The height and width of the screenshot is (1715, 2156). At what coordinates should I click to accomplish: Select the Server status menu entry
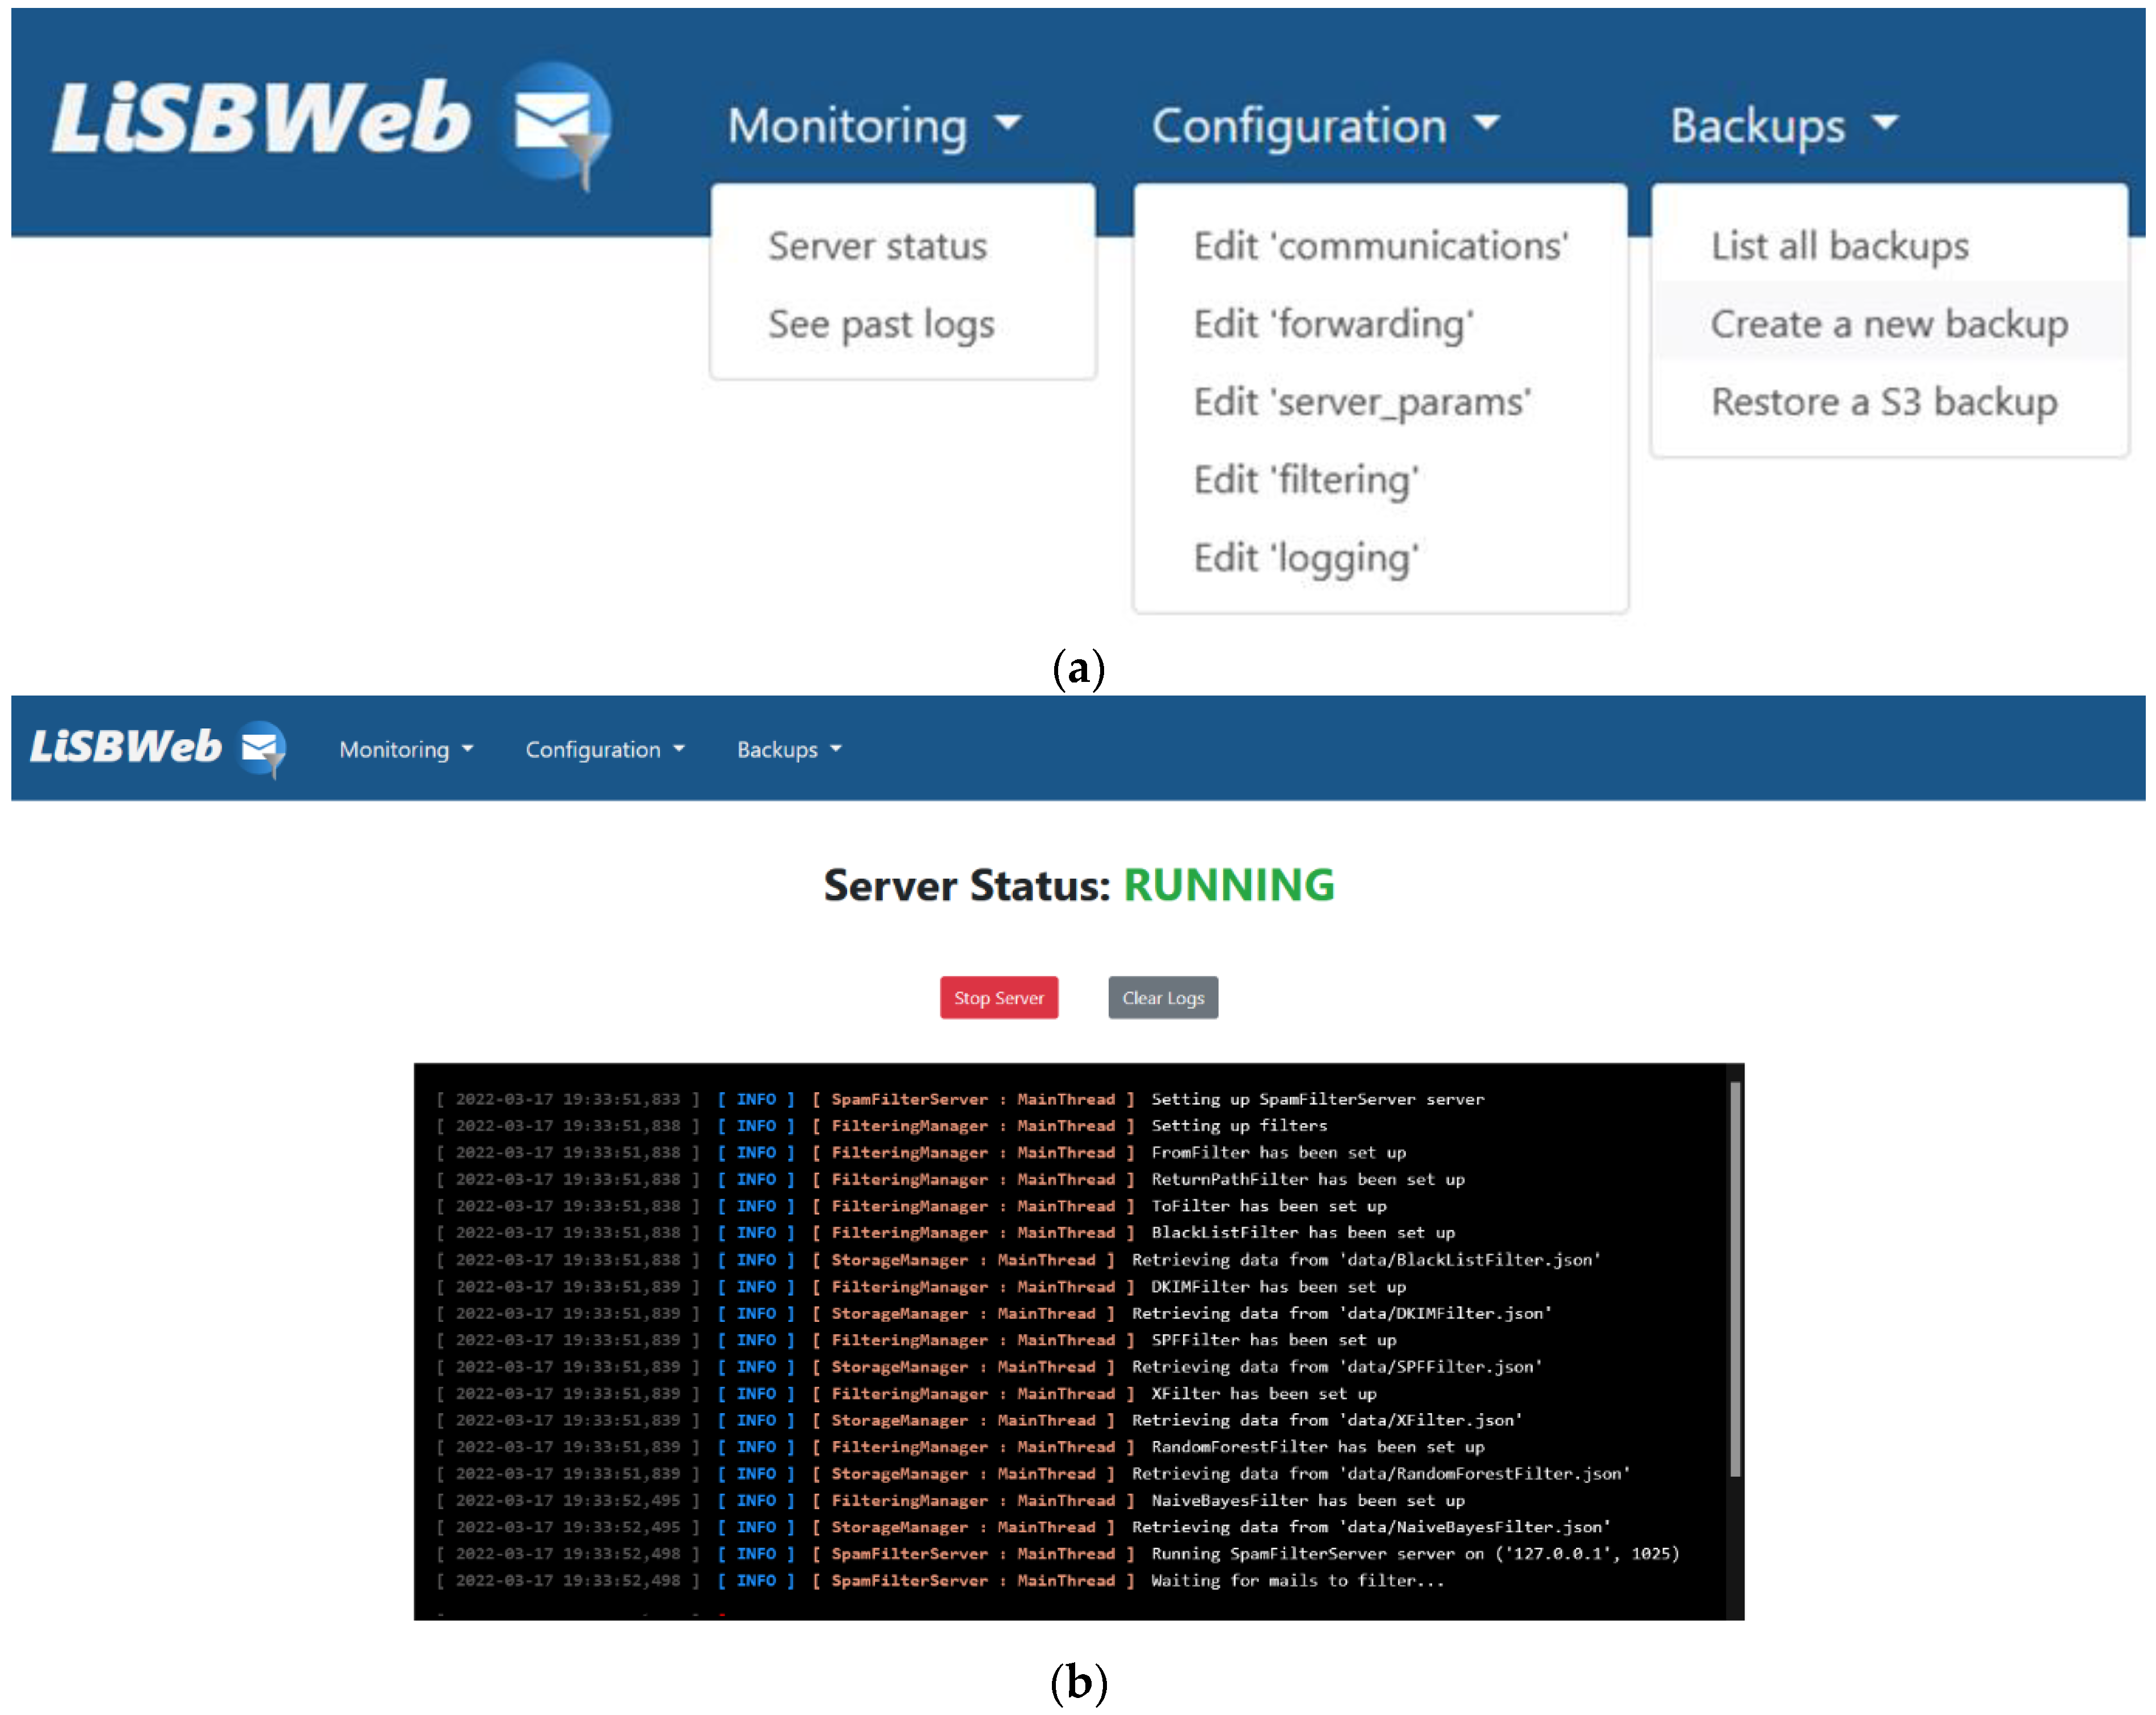click(877, 246)
